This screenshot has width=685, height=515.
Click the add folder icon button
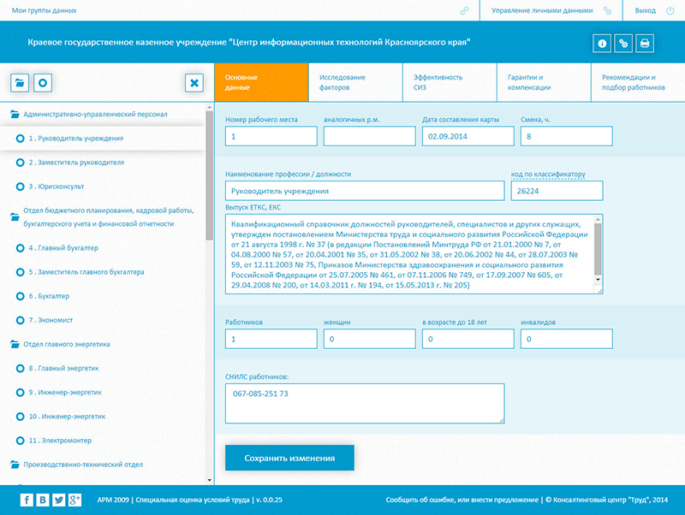[x=20, y=82]
